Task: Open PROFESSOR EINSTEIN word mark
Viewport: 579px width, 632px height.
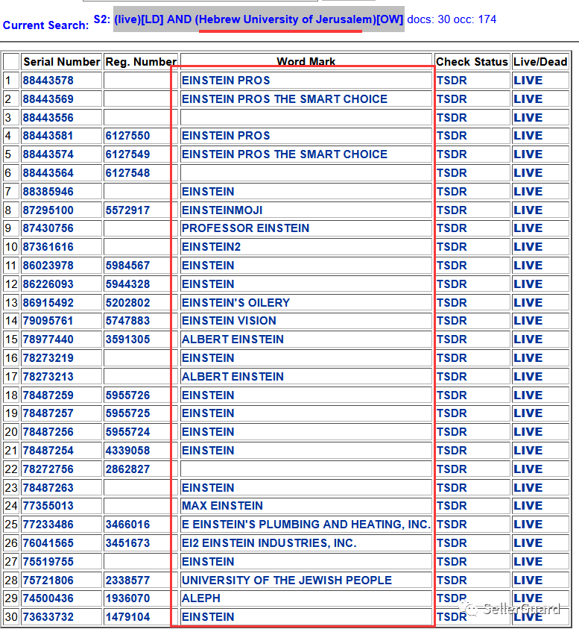Action: point(245,228)
